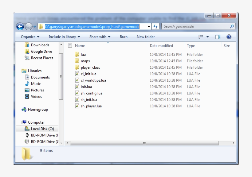Click the Burn toolbar item

[124, 37]
